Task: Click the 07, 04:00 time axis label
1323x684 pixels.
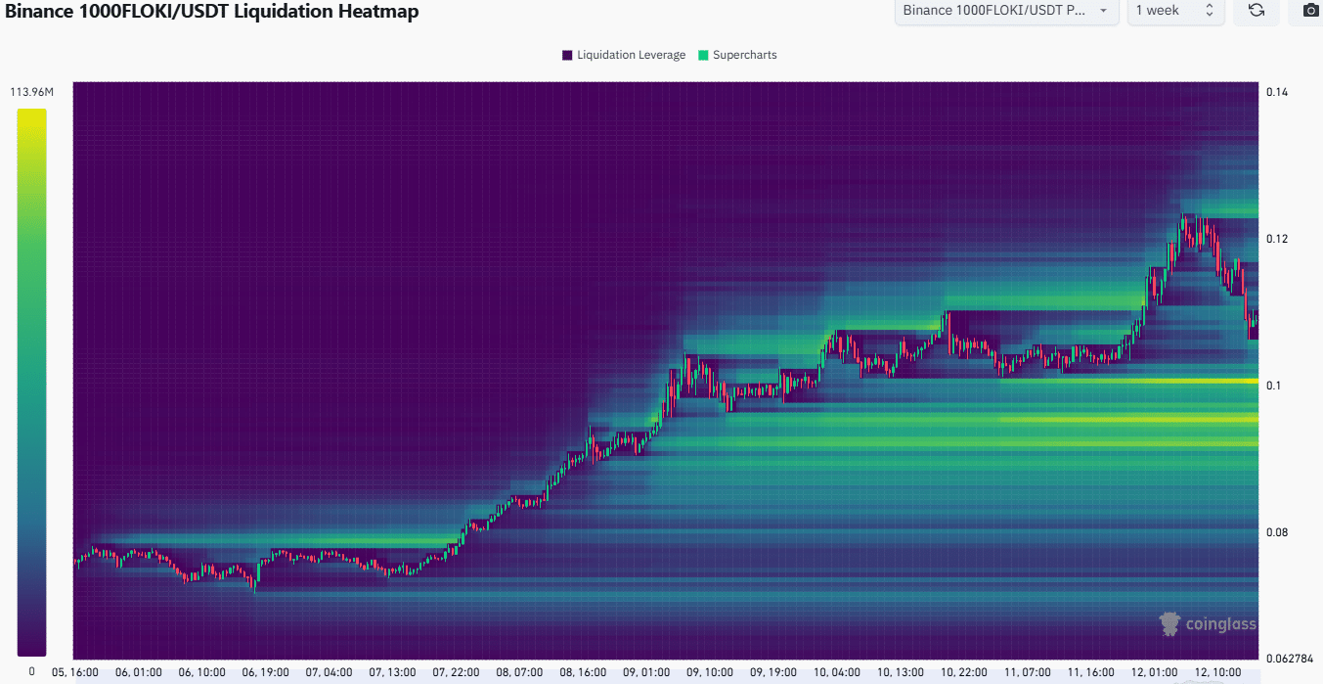Action: (329, 673)
